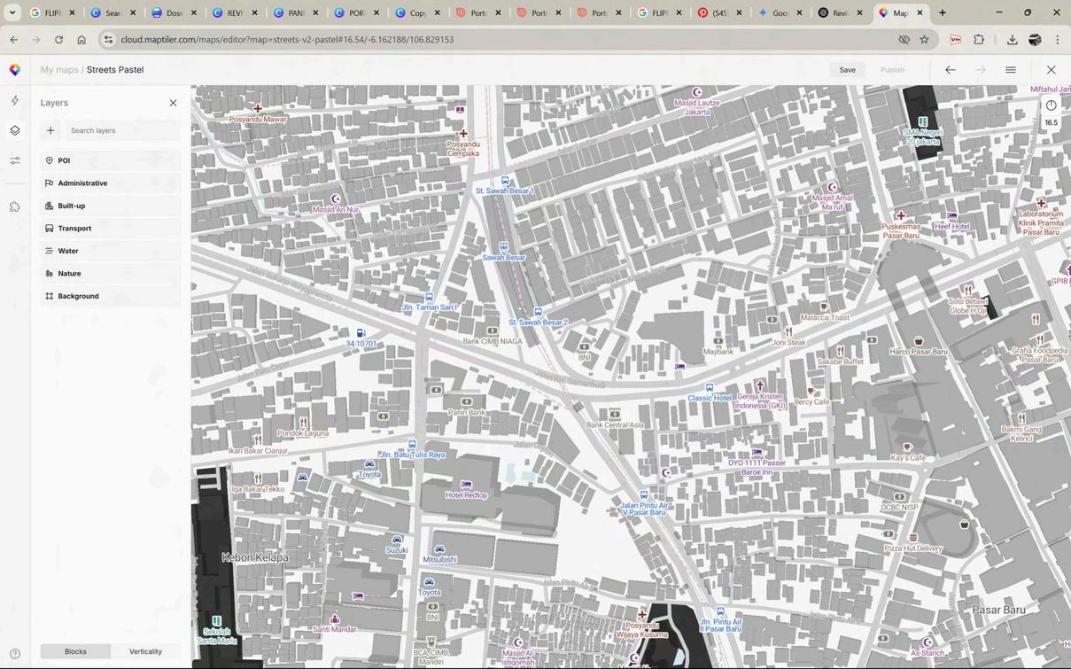
Task: Open the map settings sliders icon
Action: click(x=15, y=160)
